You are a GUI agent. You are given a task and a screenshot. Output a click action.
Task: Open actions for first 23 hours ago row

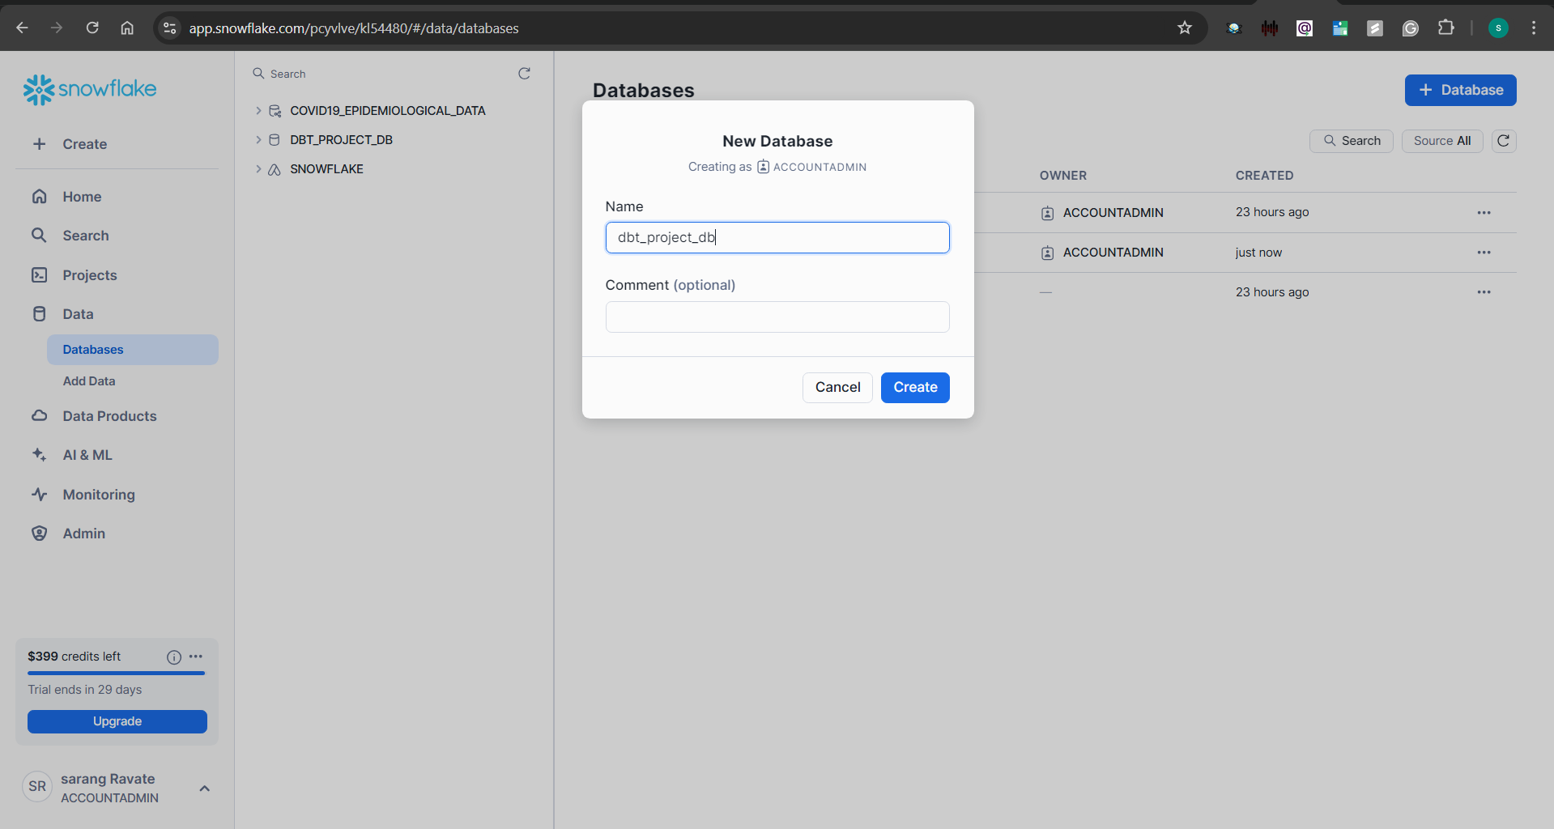click(x=1484, y=213)
